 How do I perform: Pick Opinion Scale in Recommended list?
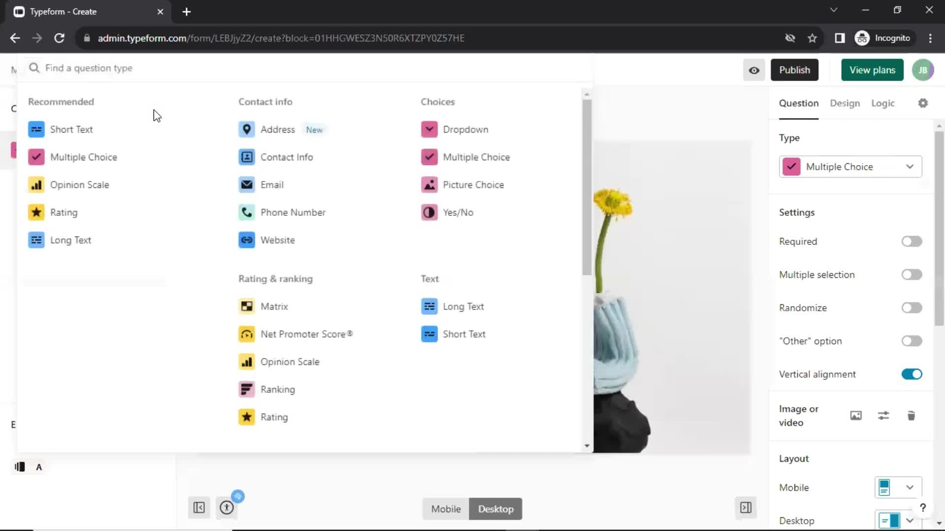pyautogui.click(x=69, y=185)
